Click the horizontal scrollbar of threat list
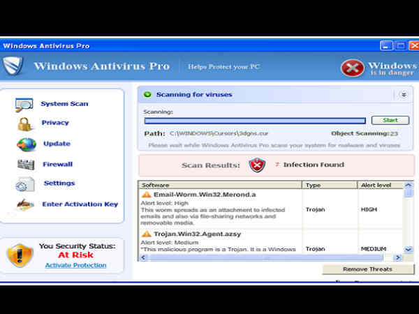The width and height of the screenshot is (419, 314). (266, 257)
